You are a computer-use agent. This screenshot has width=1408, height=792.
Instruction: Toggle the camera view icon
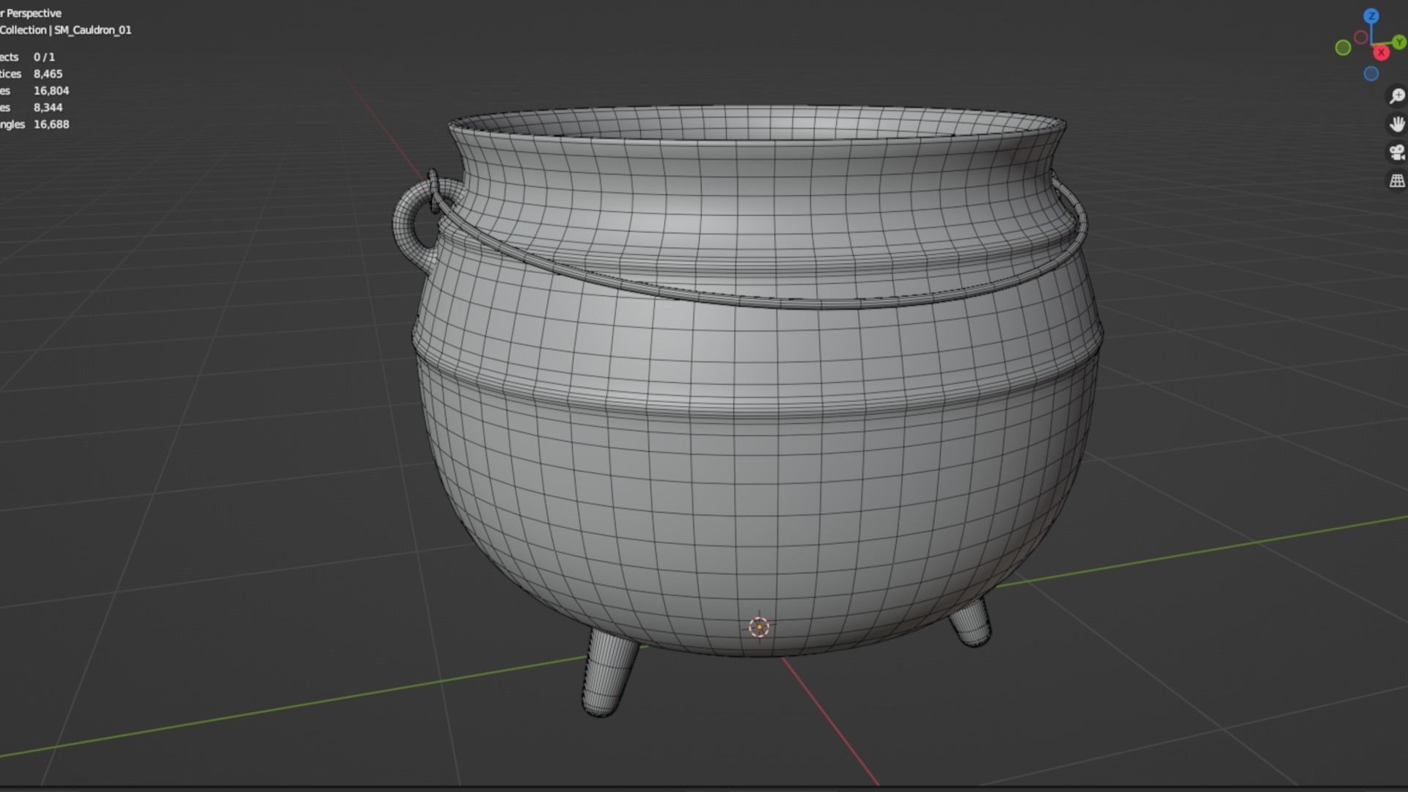pos(1397,152)
